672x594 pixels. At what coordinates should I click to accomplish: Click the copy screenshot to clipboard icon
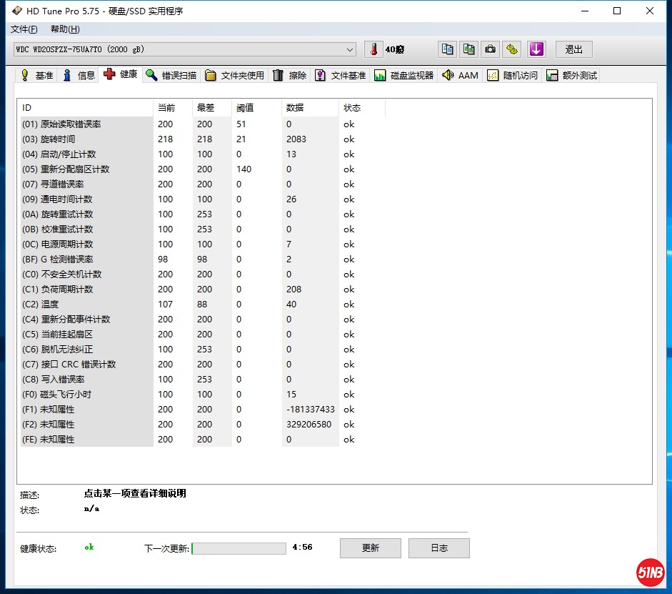[468, 49]
